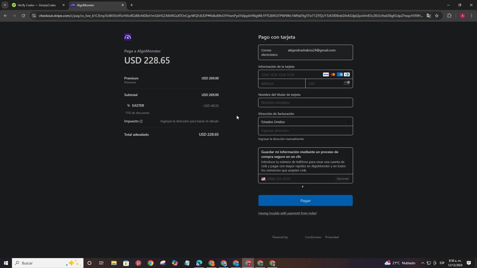This screenshot has width=477, height=268.
Task: Open Snipping Tool from the taskbar
Action: pyautogui.click(x=163, y=263)
